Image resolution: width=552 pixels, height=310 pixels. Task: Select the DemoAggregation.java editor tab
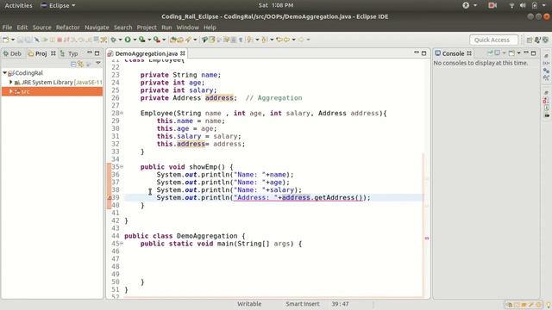tap(146, 53)
